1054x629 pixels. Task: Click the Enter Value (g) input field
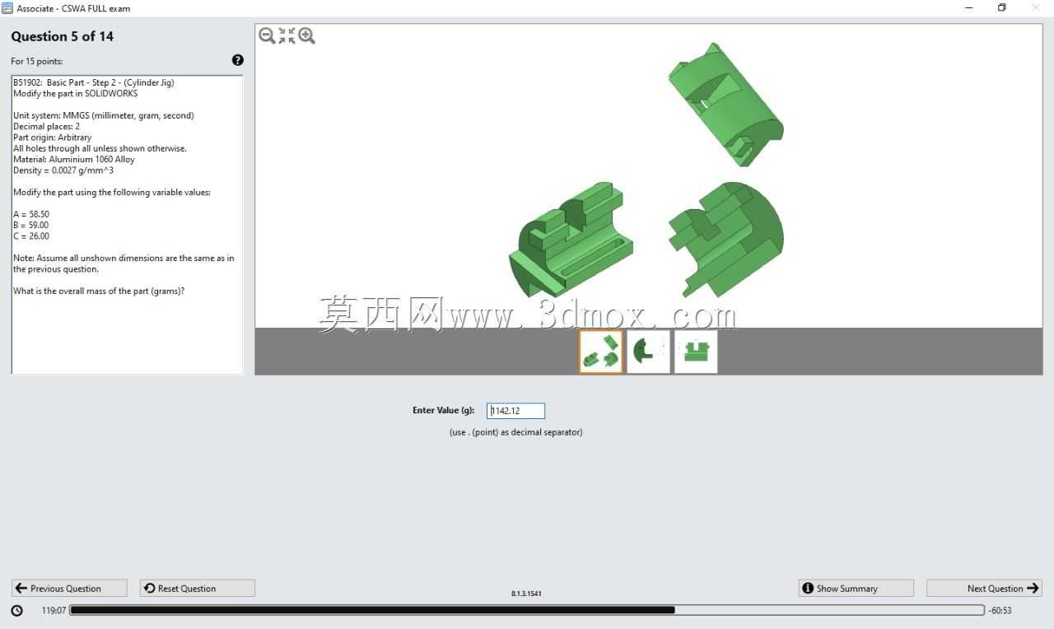515,411
